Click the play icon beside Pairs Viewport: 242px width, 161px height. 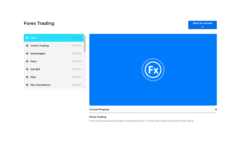pos(27,61)
